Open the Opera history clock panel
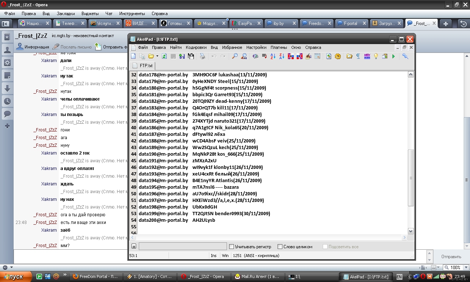Image resolution: width=470 pixels, height=282 pixels. tap(7, 101)
